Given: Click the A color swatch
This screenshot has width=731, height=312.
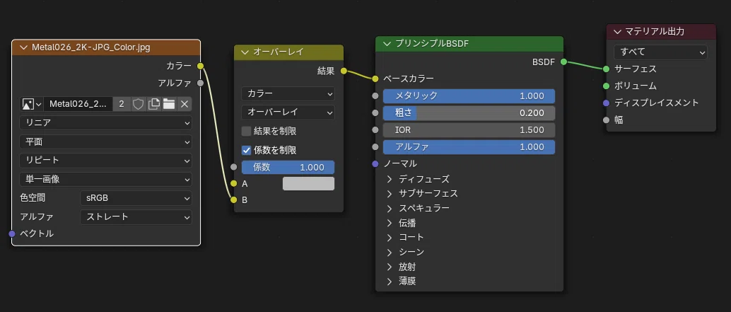Looking at the screenshot, I should pos(309,184).
